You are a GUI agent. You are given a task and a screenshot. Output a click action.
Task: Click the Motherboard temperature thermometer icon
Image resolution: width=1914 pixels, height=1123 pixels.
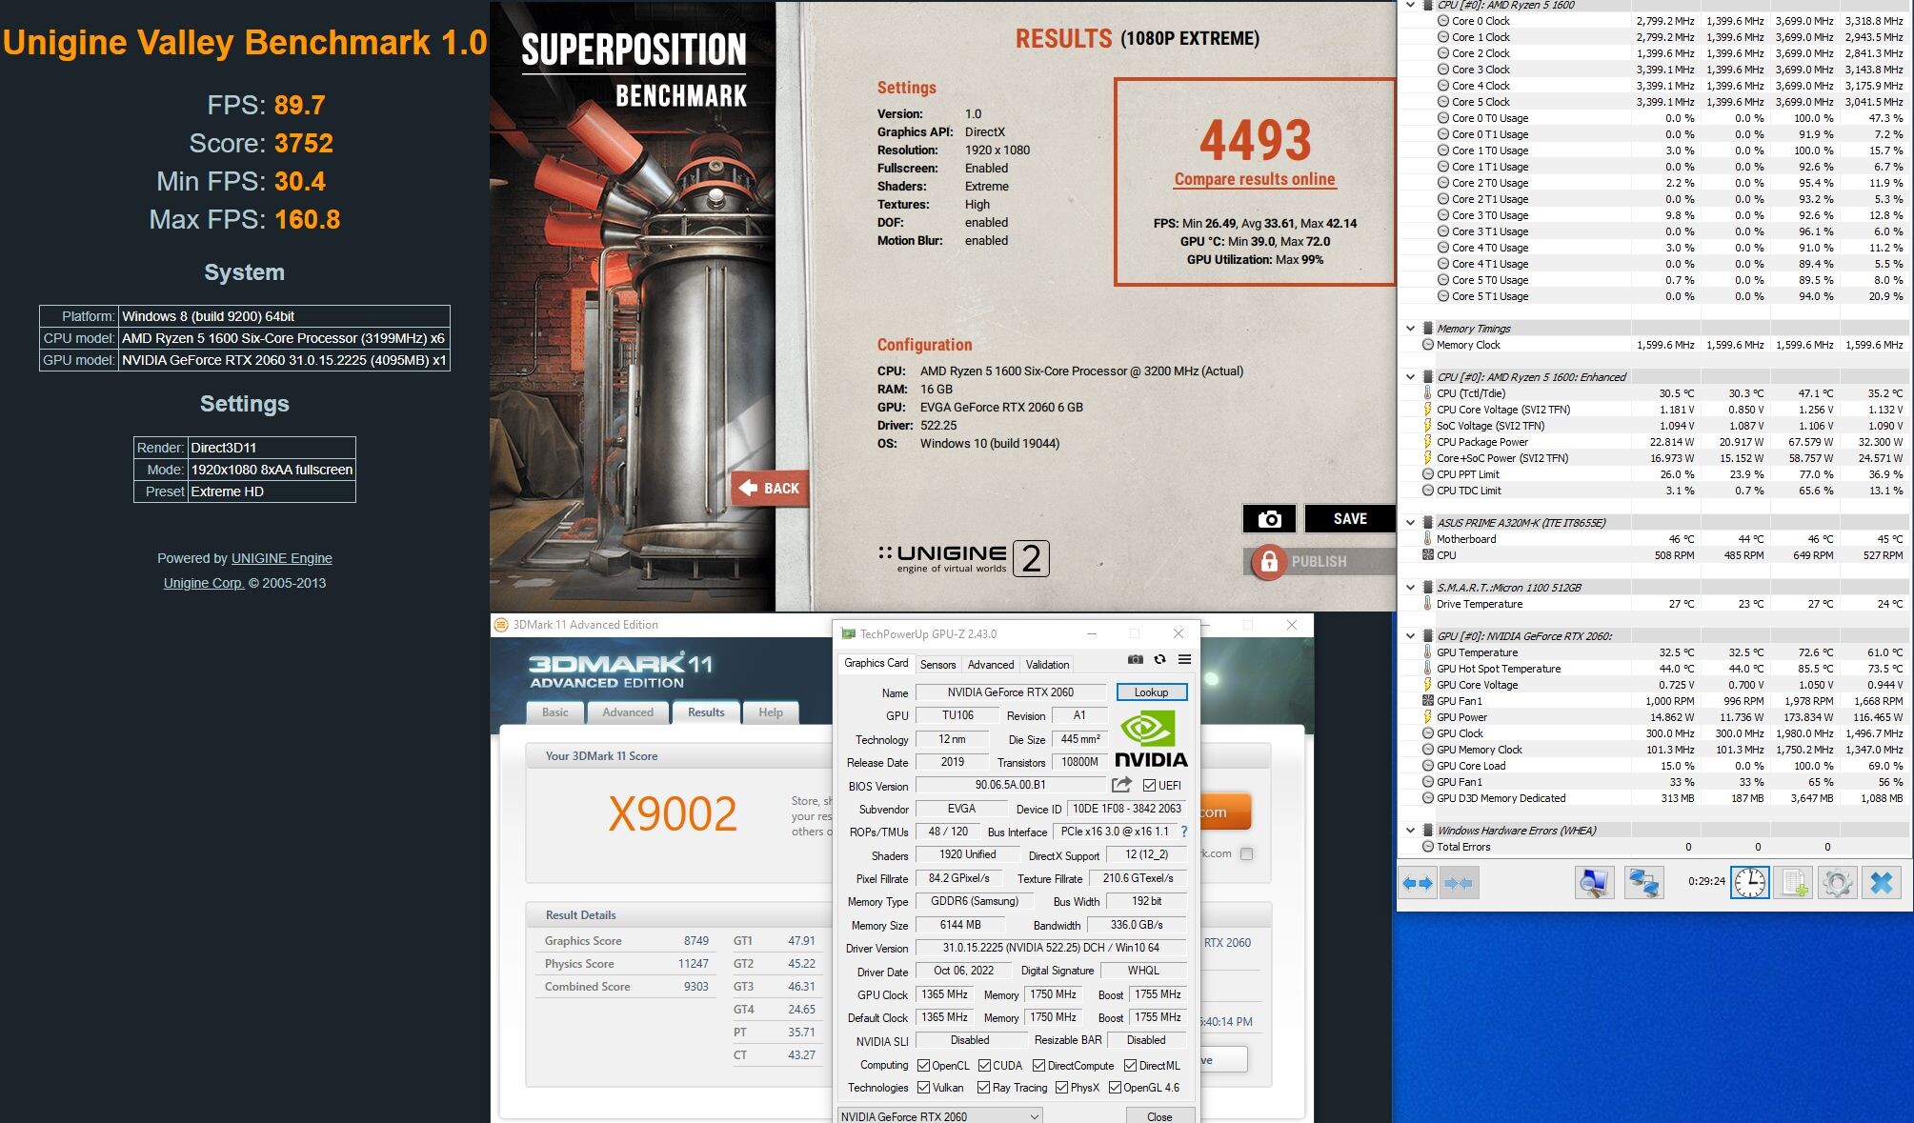(1427, 539)
